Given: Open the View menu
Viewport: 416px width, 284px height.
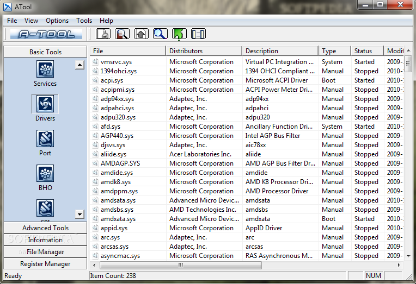Looking at the screenshot, I should pyautogui.click(x=31, y=21).
